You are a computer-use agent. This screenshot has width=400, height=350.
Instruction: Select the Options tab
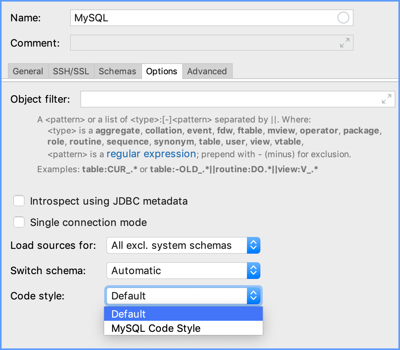(x=162, y=71)
